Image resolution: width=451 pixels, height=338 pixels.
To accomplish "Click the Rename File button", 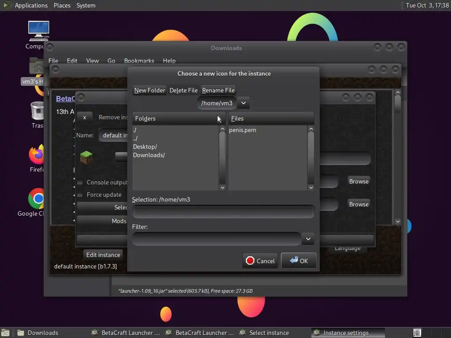I will click(x=218, y=90).
